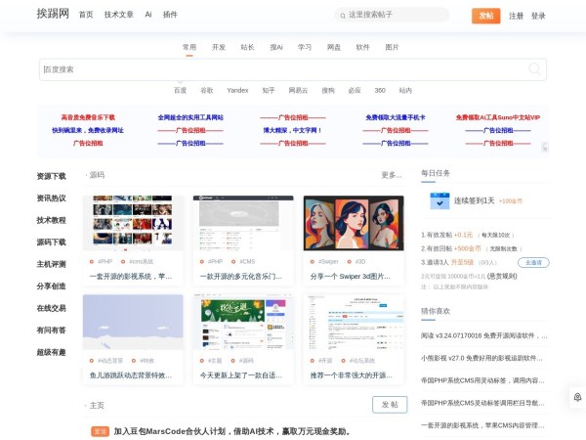This screenshot has height=440, width=586.
Task: Click the 发帖 button beside 主页 heading
Action: [389, 405]
